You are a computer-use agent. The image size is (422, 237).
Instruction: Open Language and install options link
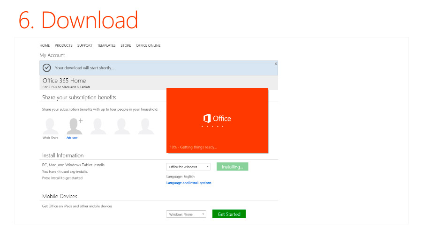tap(188, 183)
